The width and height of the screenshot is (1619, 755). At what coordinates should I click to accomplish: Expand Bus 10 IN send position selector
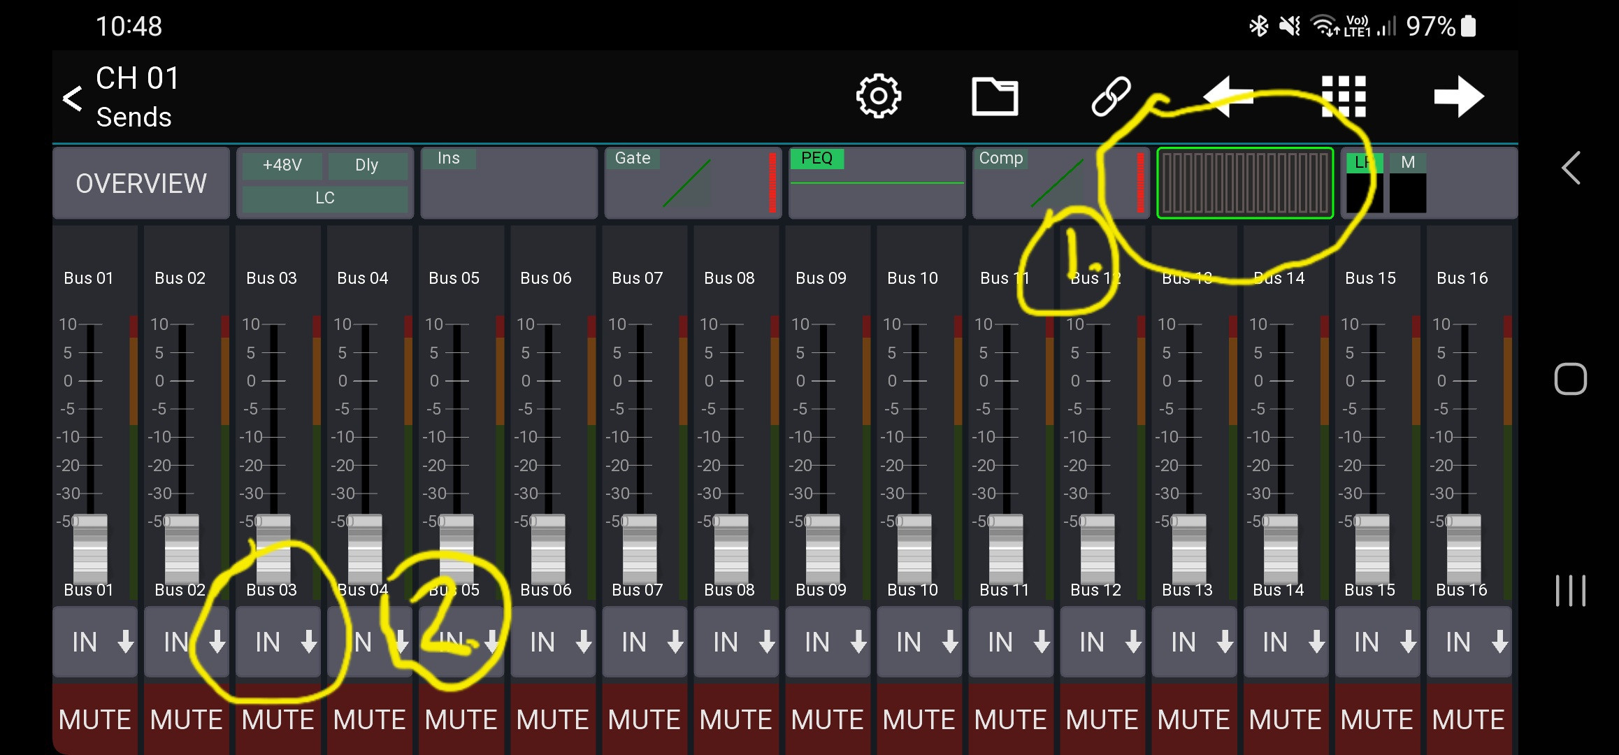919,642
